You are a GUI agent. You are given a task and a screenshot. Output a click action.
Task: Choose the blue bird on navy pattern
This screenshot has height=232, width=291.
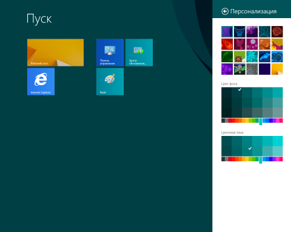pyautogui.click(x=264, y=57)
